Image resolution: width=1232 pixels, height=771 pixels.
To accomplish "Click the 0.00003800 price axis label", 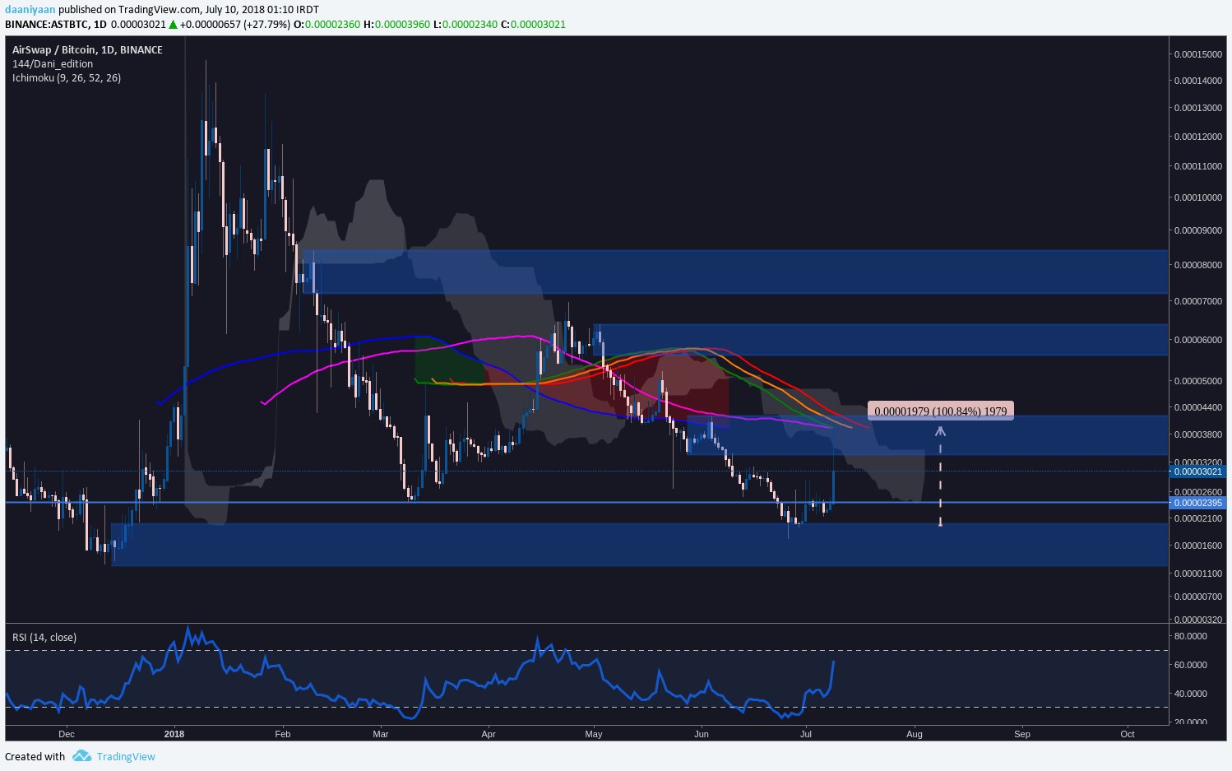I will (1197, 434).
